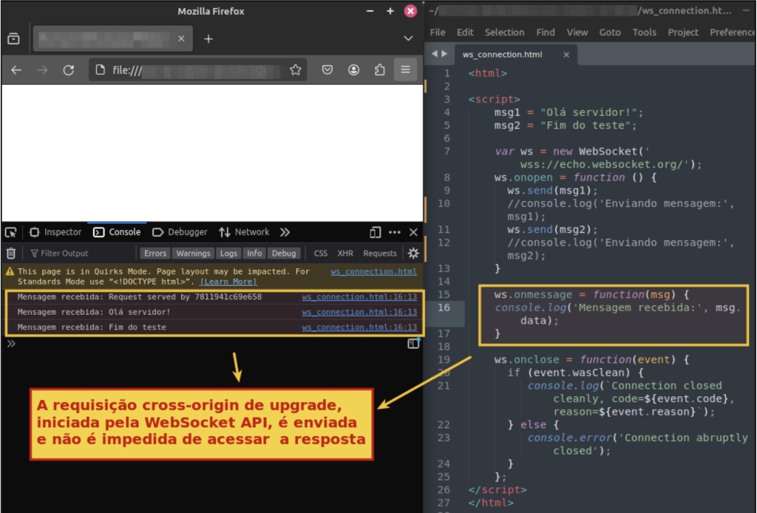
Task: Activate the DevTools element picker icon
Action: click(11, 232)
